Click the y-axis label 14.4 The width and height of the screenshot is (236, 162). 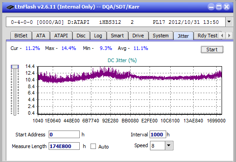(30, 66)
